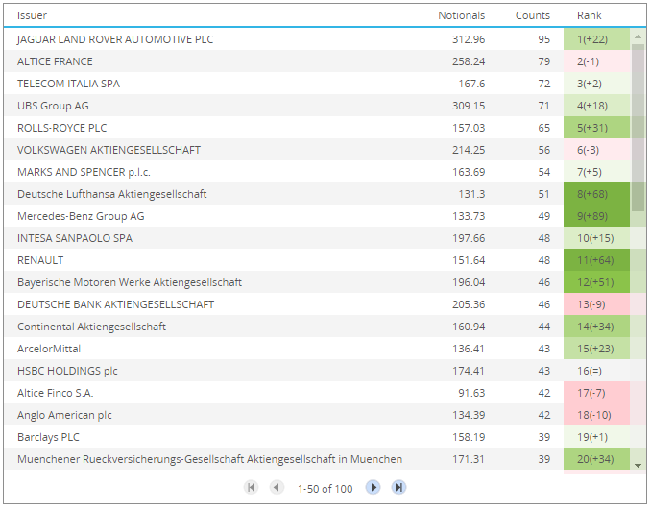
Task: Click the rank cell 2(-1)
Action: pos(596,61)
